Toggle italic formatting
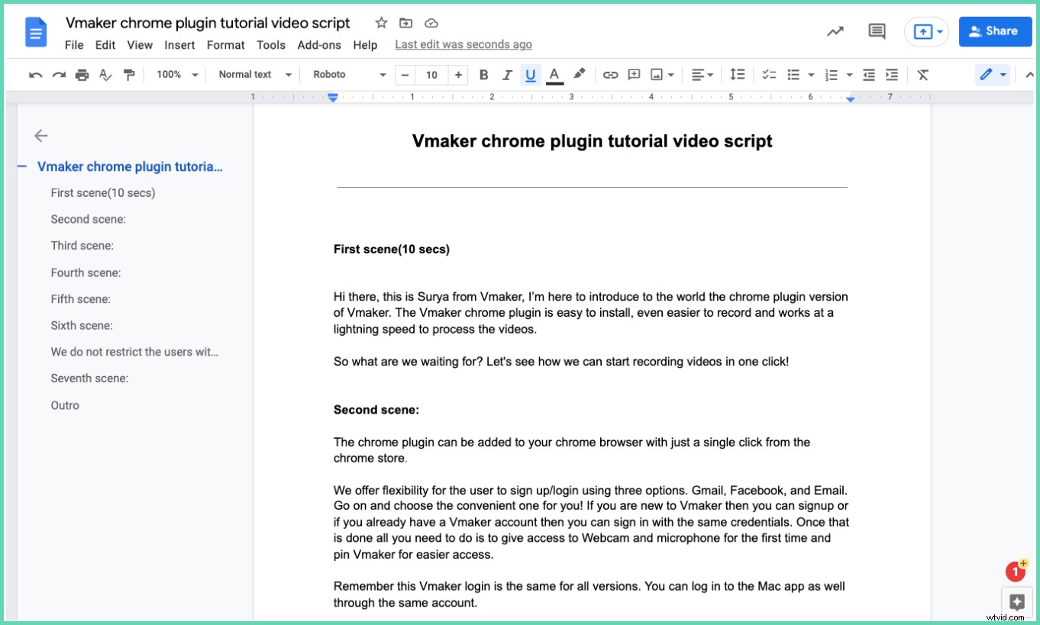1040x625 pixels. tap(506, 74)
